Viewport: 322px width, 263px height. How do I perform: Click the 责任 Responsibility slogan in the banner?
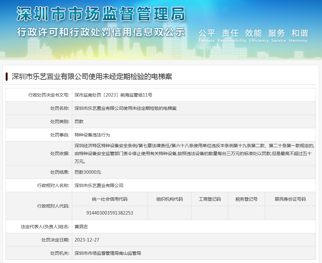(x=232, y=35)
